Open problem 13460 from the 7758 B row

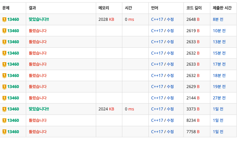13,132
